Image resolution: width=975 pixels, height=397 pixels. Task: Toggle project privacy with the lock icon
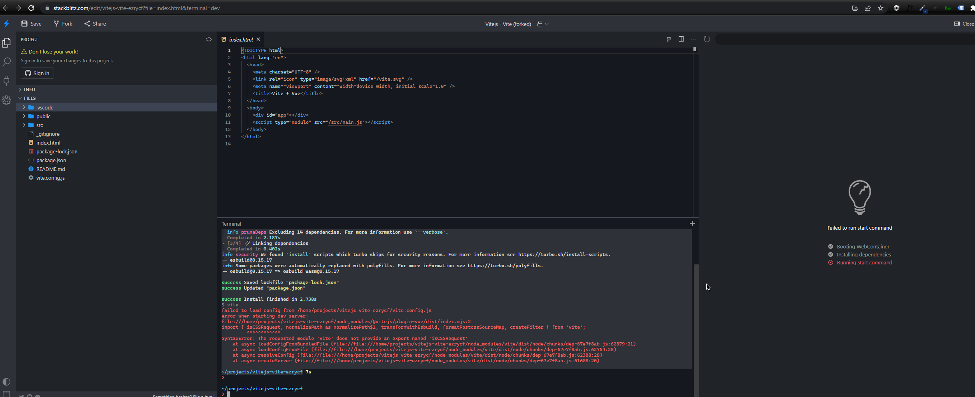point(539,24)
